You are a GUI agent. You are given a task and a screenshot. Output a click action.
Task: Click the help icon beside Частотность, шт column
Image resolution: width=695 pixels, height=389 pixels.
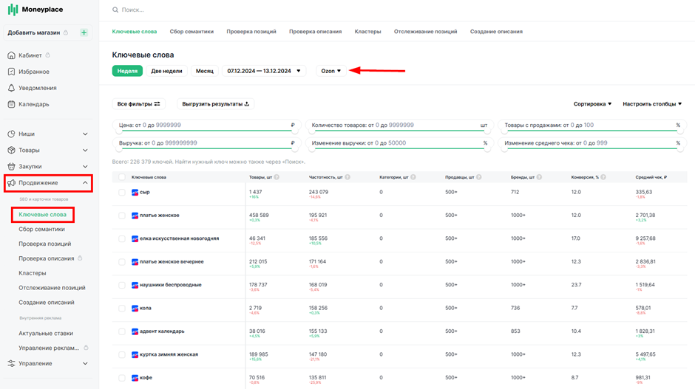coord(347,177)
